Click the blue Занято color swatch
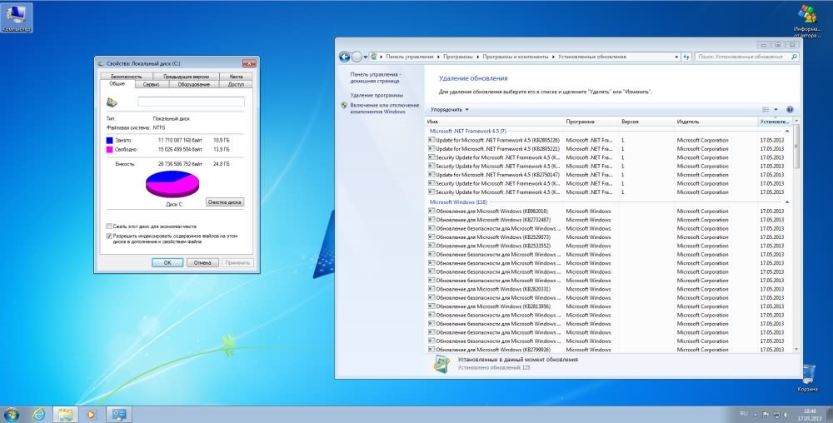Screen dimensions: 833x423 [x=109, y=140]
